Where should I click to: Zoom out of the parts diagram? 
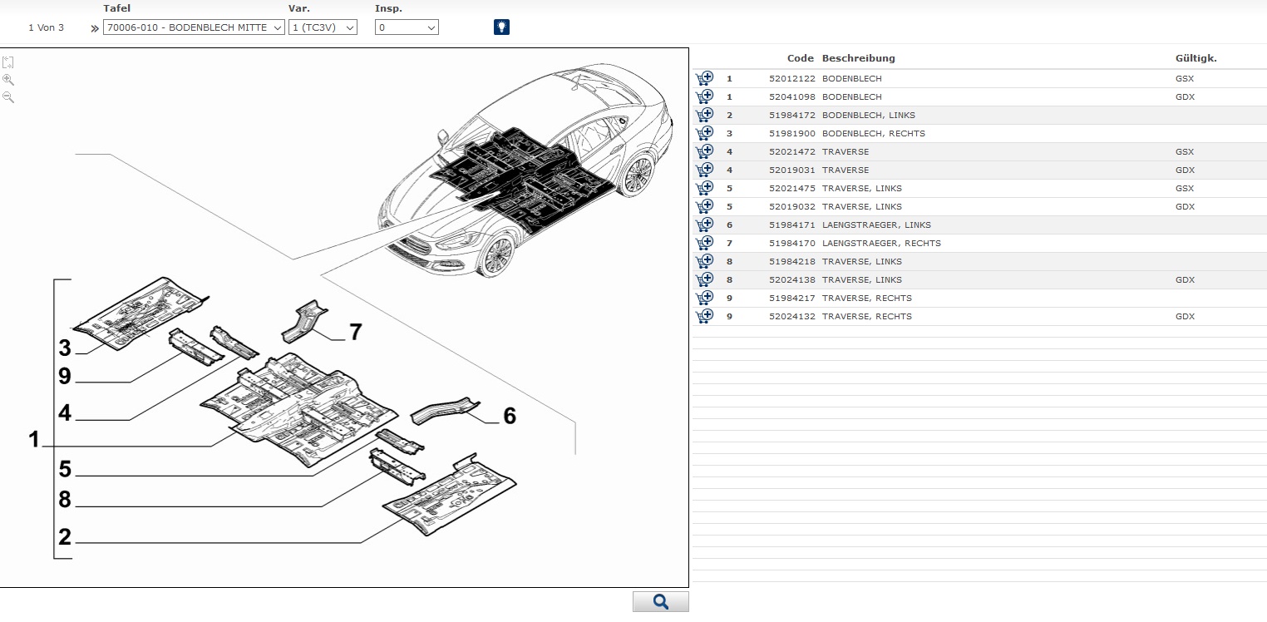(8, 97)
